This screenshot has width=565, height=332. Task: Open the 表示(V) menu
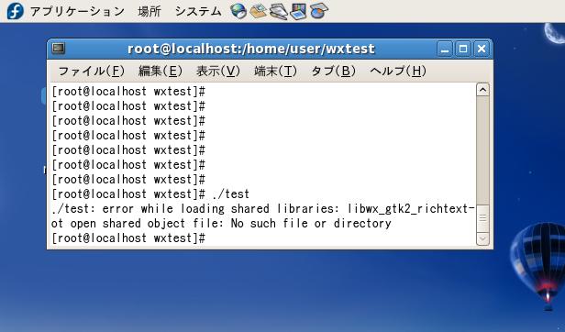tap(218, 71)
